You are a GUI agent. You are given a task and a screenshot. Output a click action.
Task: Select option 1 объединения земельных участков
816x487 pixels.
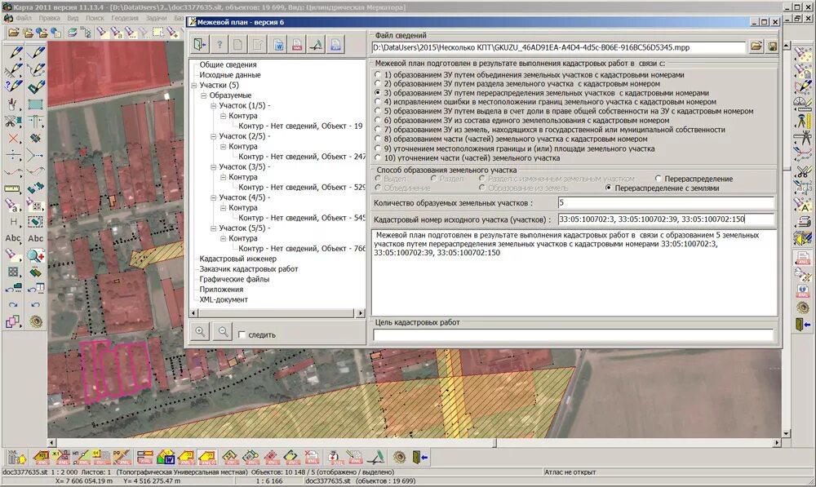pyautogui.click(x=379, y=75)
